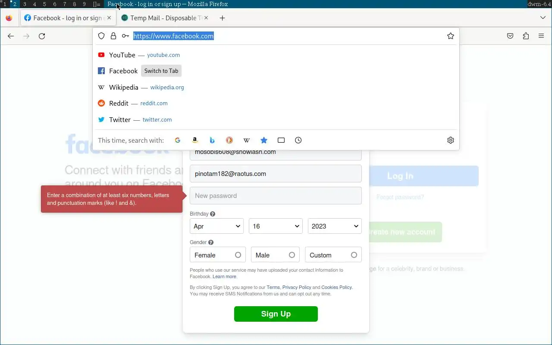
Task: Open the Pocket save icon
Action: pos(510,36)
